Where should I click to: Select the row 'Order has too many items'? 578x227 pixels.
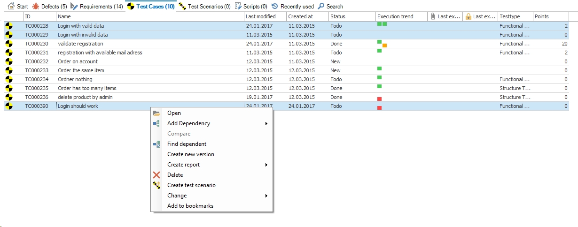point(87,88)
